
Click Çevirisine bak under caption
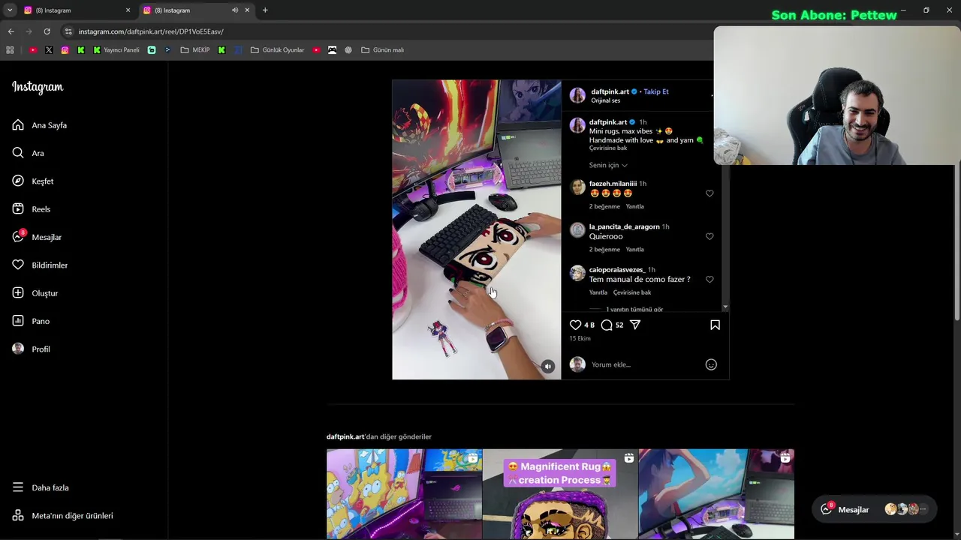pyautogui.click(x=608, y=148)
